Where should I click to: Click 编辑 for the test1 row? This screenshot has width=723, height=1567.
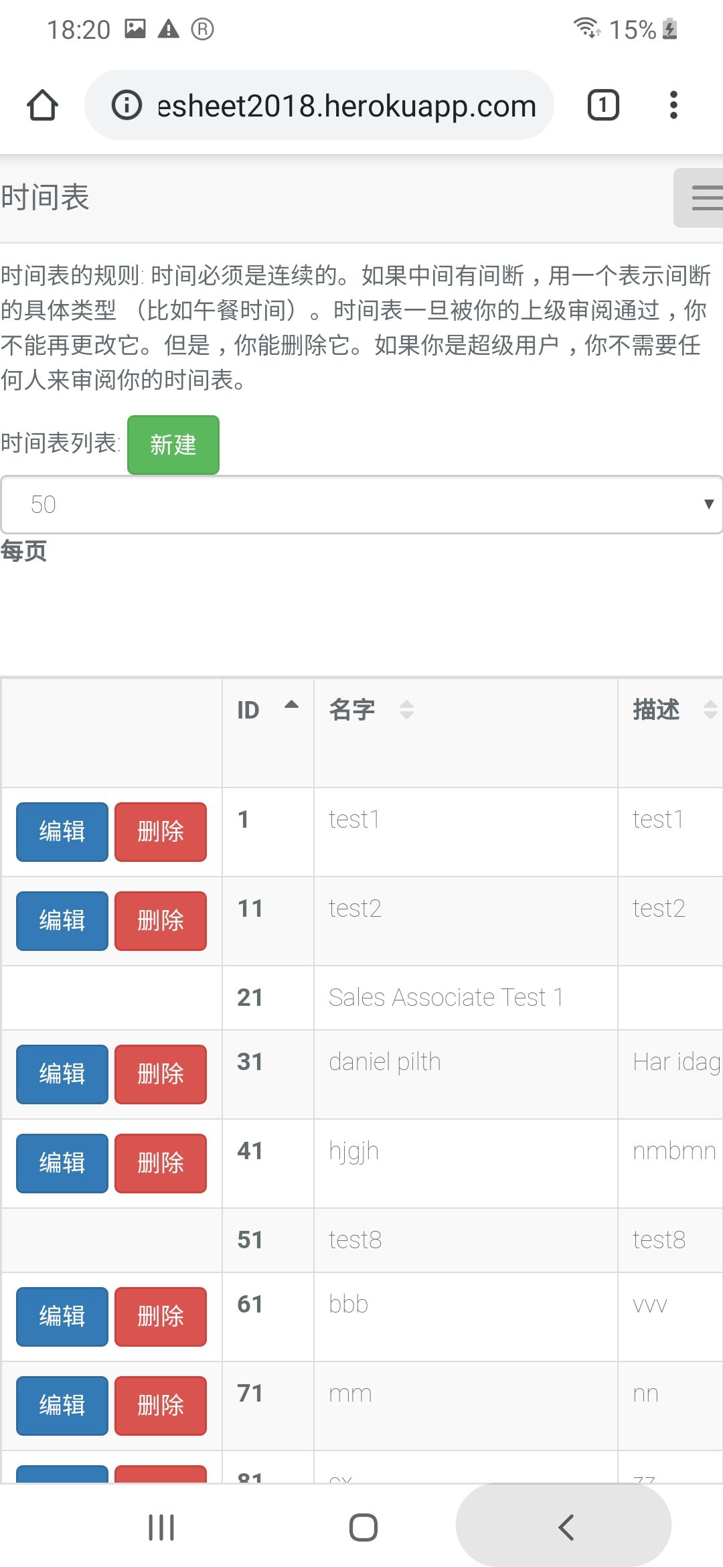(62, 832)
